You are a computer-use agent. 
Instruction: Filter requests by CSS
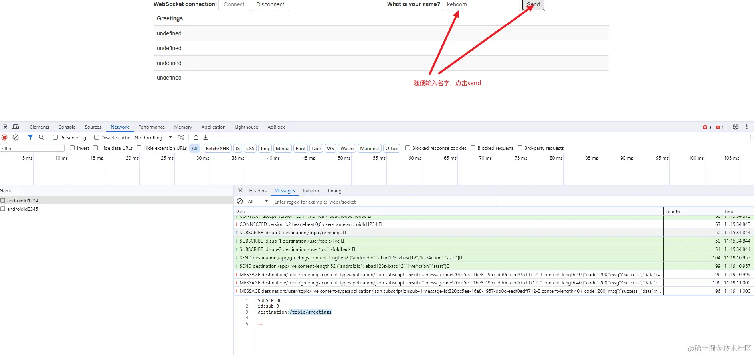tap(250, 148)
